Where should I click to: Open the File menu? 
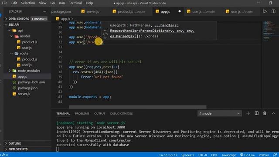pos(4,3)
